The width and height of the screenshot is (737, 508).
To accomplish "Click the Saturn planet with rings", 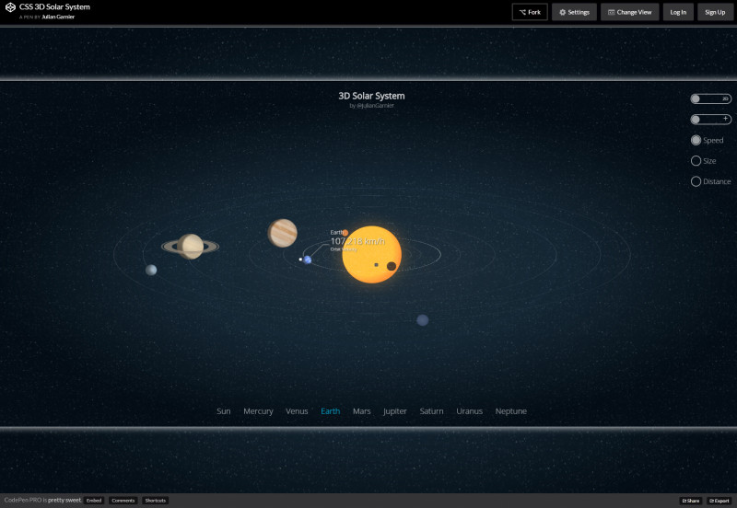I will point(191,246).
